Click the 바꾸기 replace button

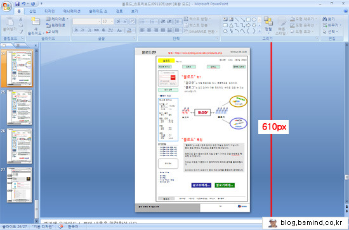(332, 25)
